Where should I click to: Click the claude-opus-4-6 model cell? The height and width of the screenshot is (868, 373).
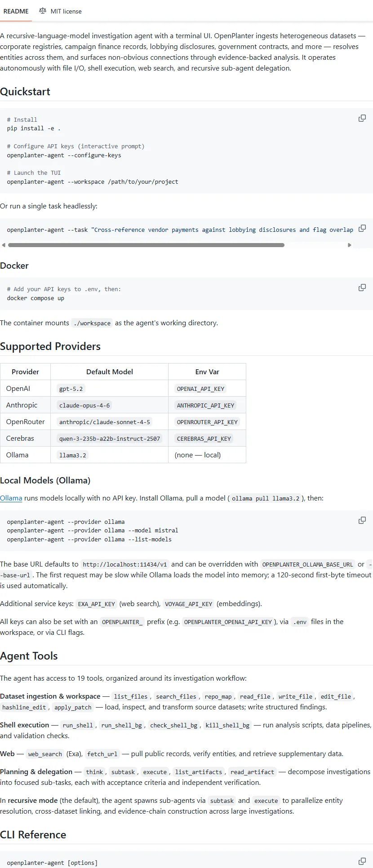[x=84, y=405]
